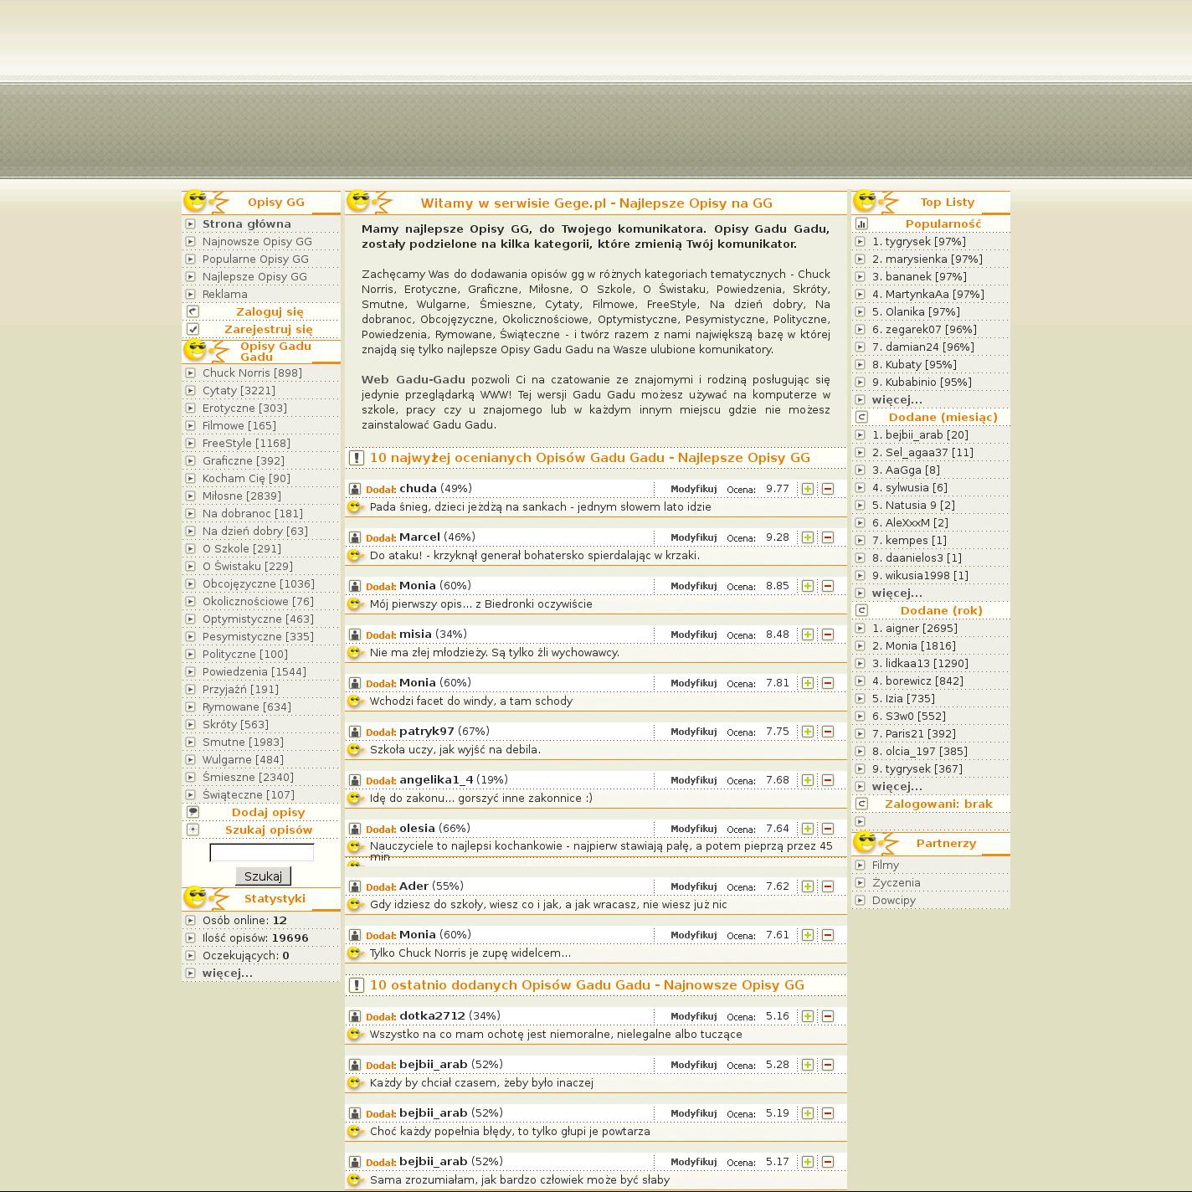This screenshot has width=1192, height=1192.
Task: Open the Dowcipy partner link
Action: pyautogui.click(x=893, y=901)
